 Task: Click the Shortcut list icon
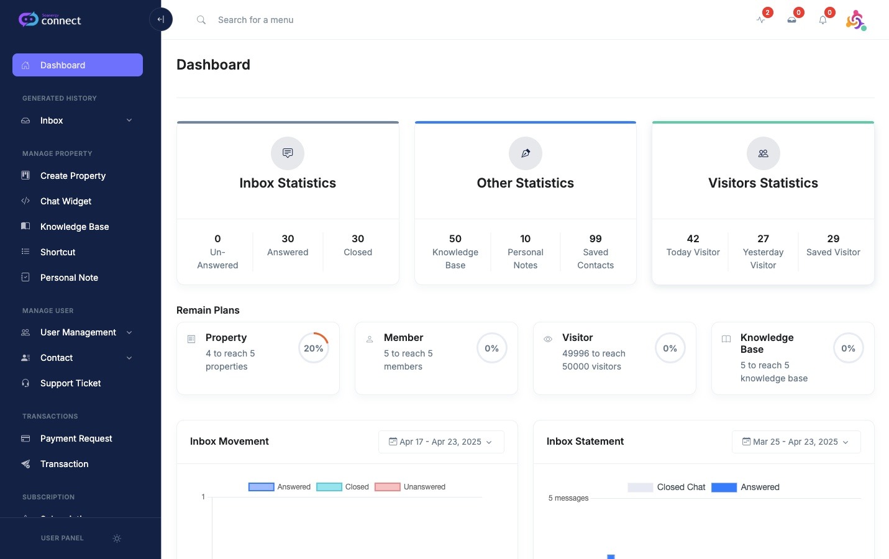pos(25,252)
